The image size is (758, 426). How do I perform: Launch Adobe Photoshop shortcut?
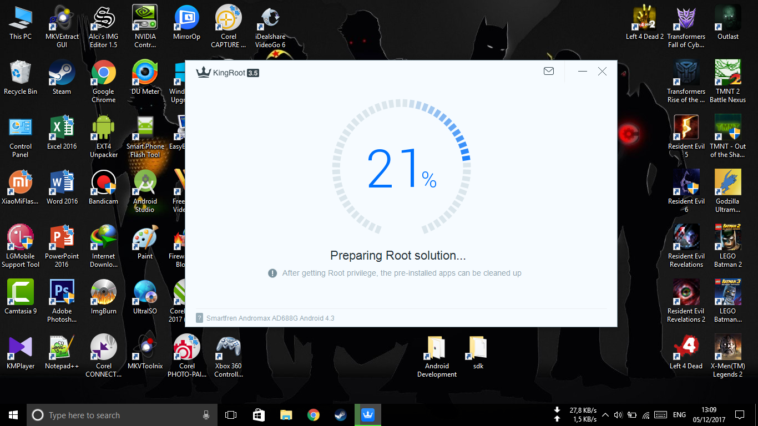[x=62, y=301]
